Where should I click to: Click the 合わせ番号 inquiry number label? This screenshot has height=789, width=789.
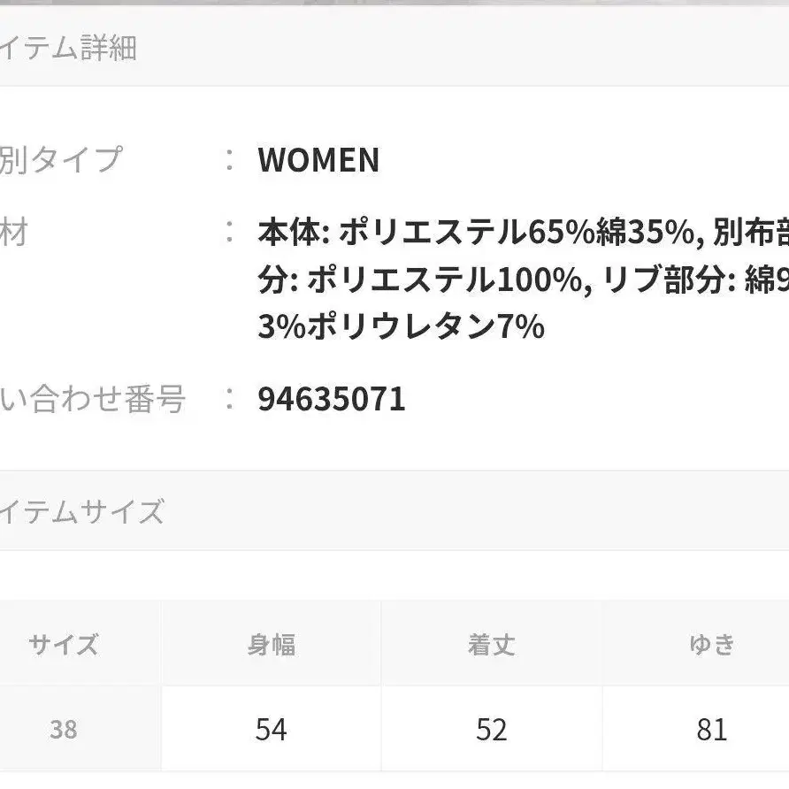[x=92, y=399]
